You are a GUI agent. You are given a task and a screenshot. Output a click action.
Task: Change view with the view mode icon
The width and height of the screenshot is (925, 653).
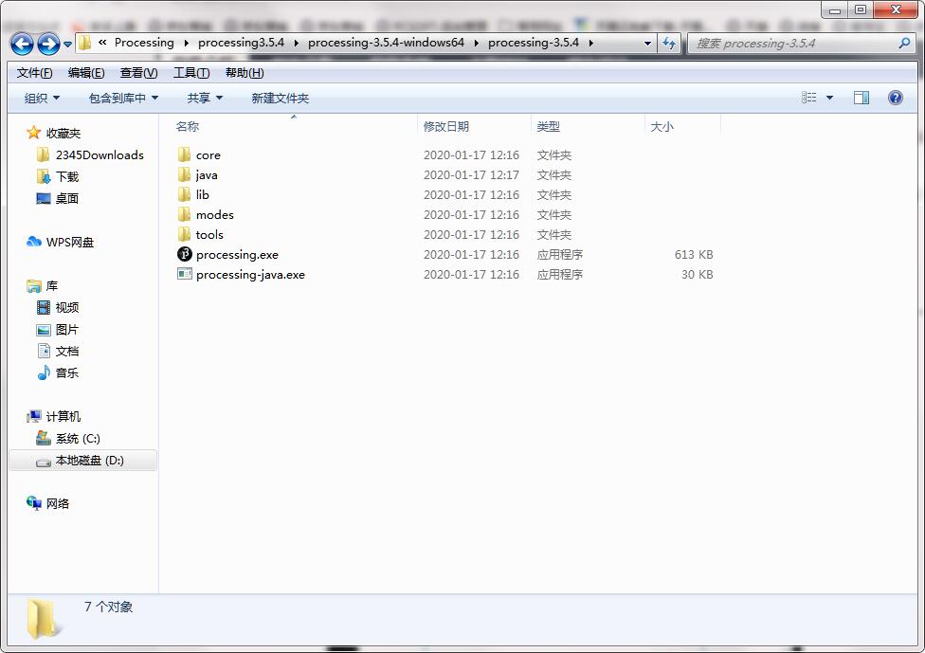(x=808, y=98)
